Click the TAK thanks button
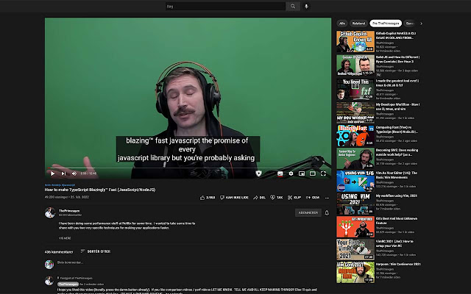This screenshot has height=294, width=471. pos(277,198)
